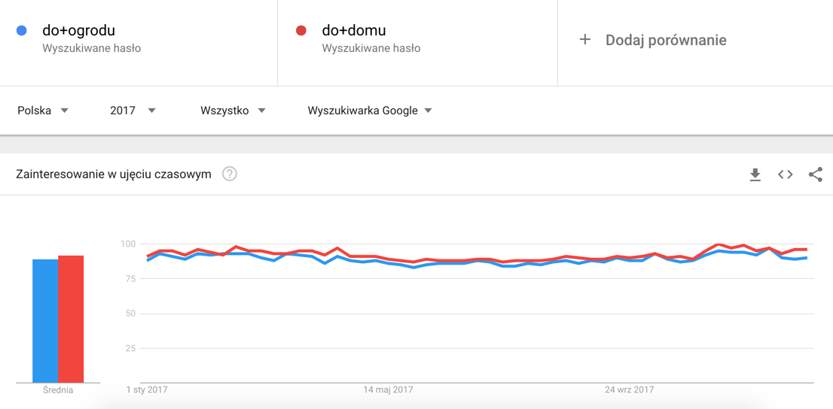Click the blue dot beside do+ogrodu
This screenshot has width=833, height=409.
(22, 31)
